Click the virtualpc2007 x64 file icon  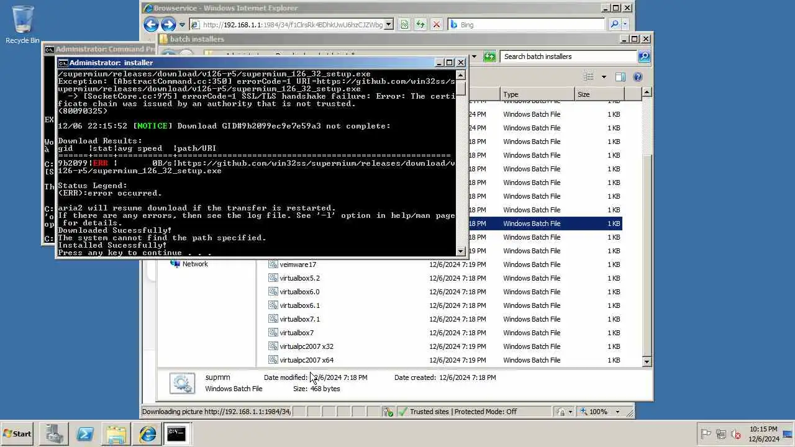tap(273, 360)
